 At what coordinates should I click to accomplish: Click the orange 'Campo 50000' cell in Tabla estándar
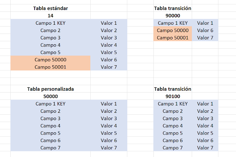pyautogui.click(x=51, y=60)
